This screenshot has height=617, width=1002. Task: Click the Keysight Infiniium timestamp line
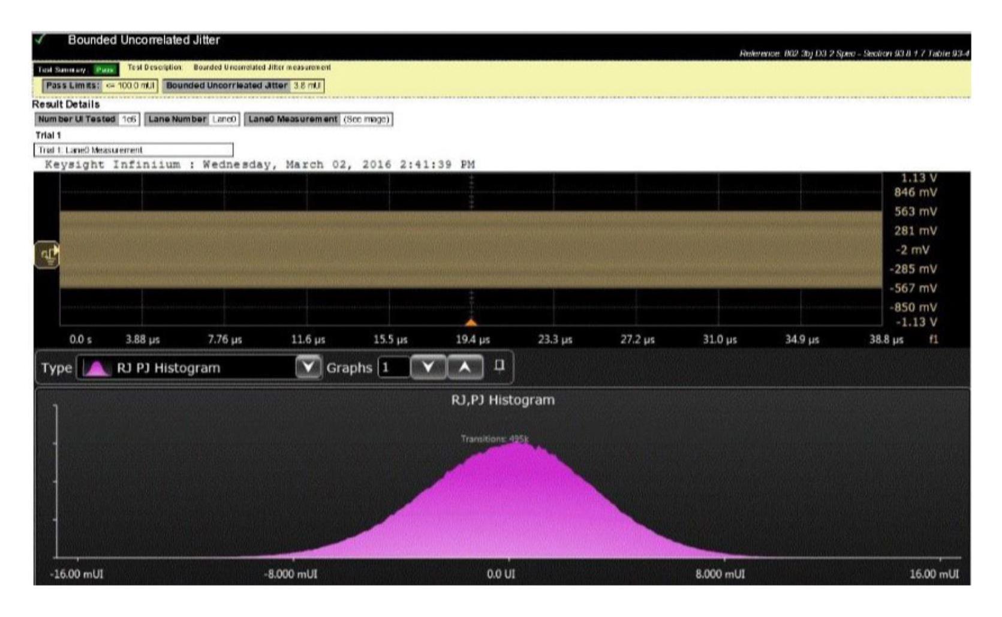pyautogui.click(x=260, y=164)
